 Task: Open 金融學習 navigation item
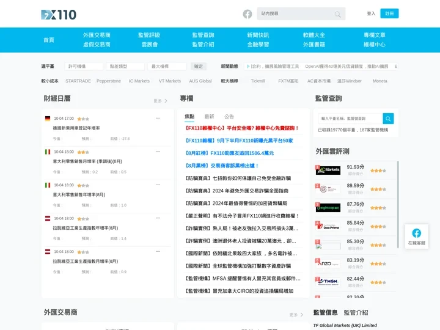tap(258, 45)
